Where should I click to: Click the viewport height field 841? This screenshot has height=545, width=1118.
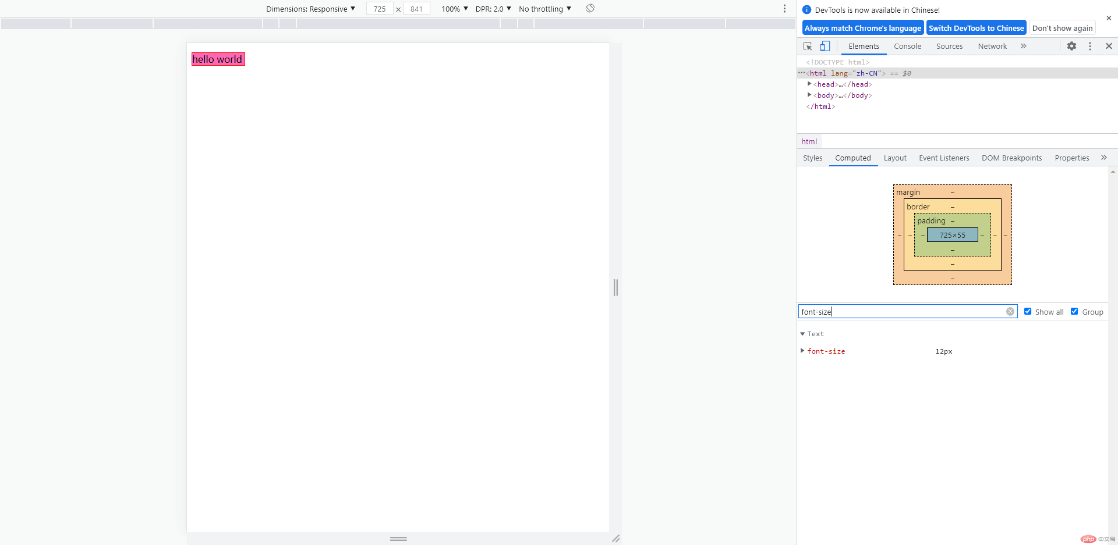point(416,9)
